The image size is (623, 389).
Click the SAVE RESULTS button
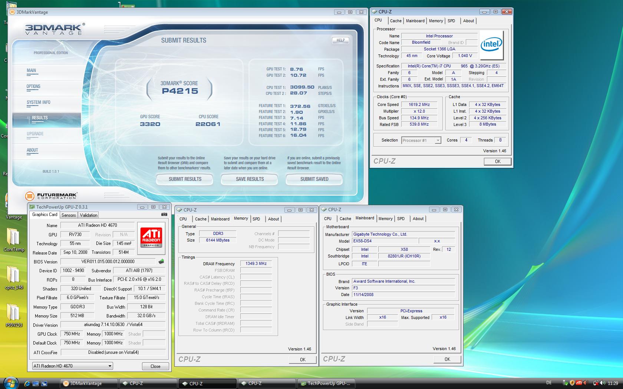click(x=250, y=179)
